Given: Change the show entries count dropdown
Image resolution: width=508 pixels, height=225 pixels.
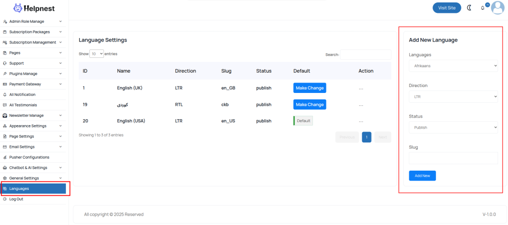Looking at the screenshot, I should click(97, 53).
